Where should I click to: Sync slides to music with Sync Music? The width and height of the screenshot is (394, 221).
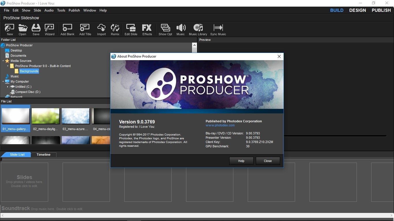click(x=218, y=29)
